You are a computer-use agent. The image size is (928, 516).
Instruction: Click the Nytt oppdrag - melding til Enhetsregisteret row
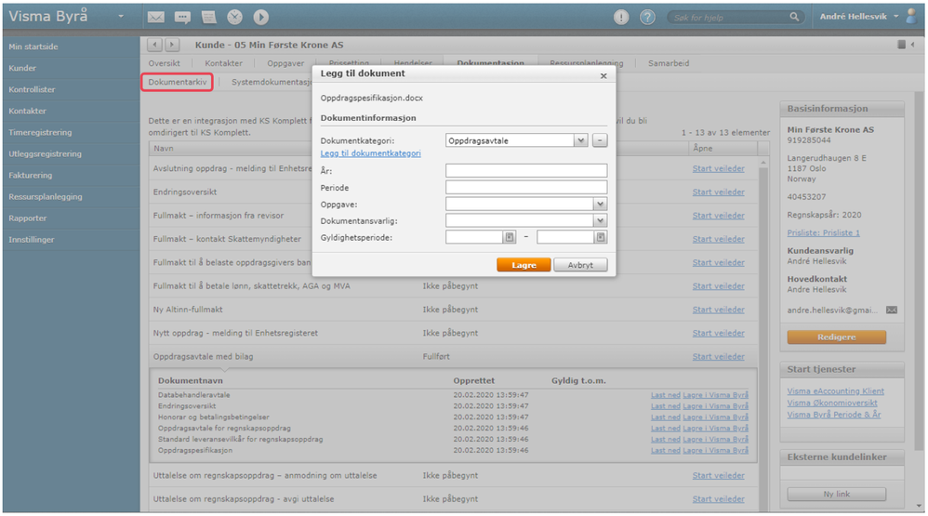(453, 333)
